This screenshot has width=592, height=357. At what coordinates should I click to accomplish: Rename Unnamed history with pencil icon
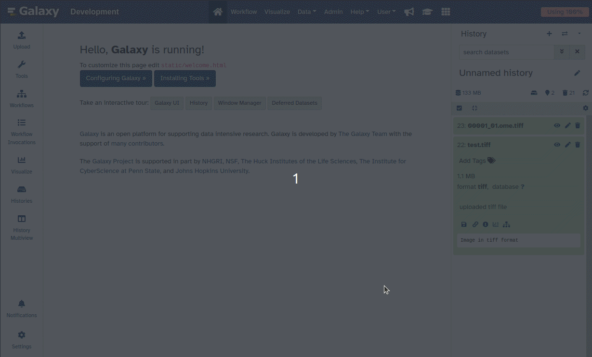(x=577, y=73)
